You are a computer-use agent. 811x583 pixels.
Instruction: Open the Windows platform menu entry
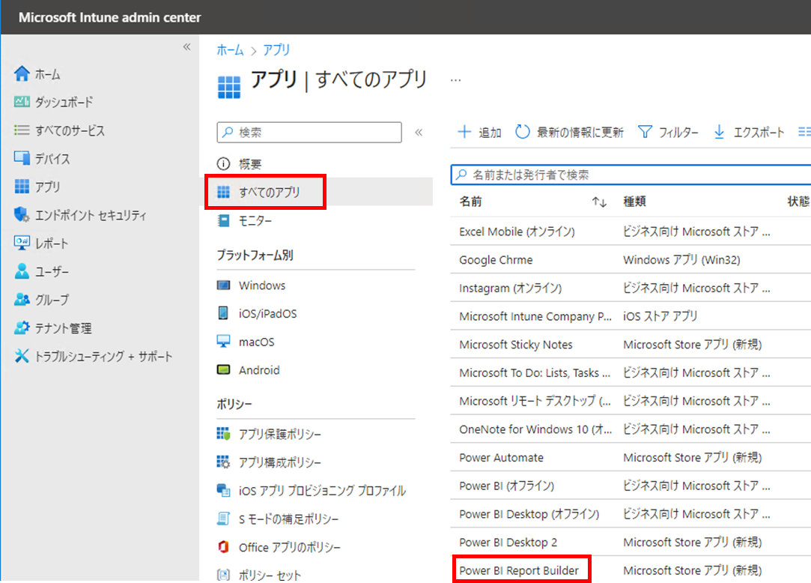261,286
